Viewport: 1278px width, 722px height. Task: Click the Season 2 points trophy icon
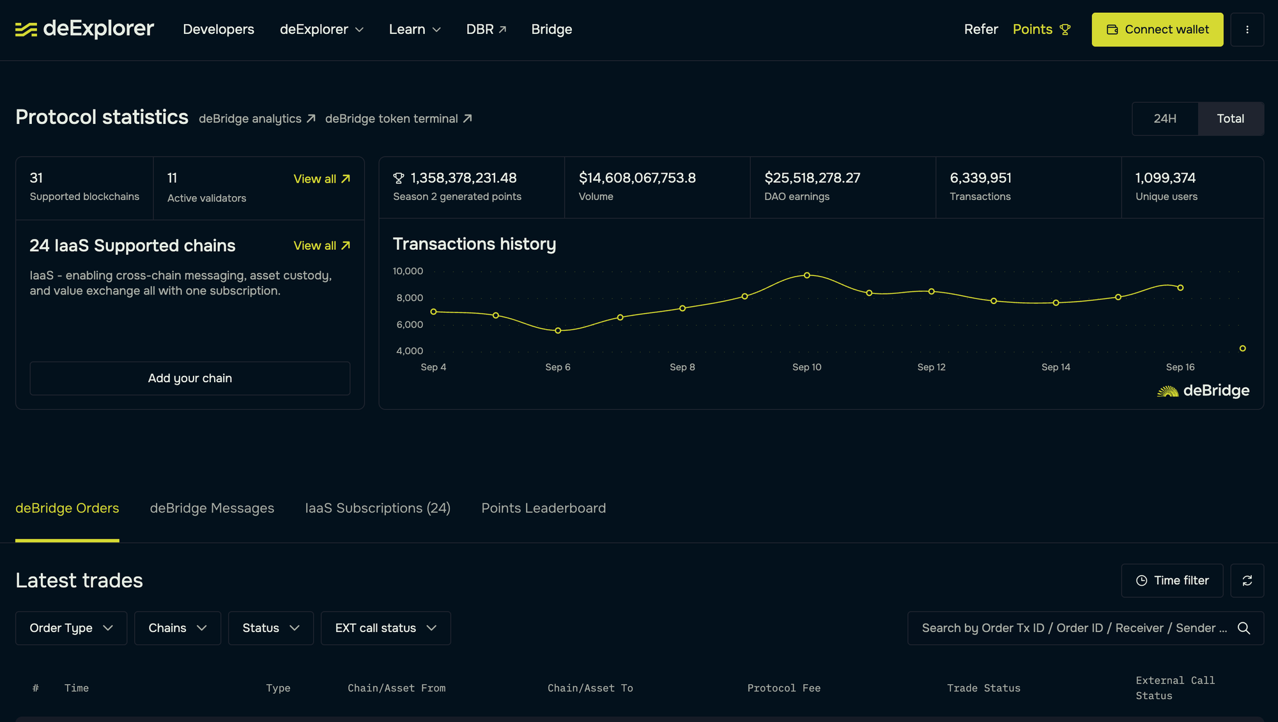pos(399,178)
